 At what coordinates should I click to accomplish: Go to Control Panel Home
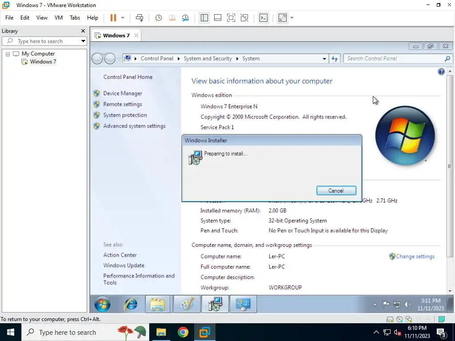[128, 77]
